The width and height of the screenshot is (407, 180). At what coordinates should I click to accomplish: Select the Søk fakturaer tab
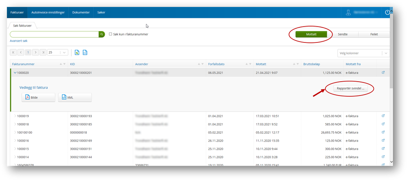[x=22, y=25]
